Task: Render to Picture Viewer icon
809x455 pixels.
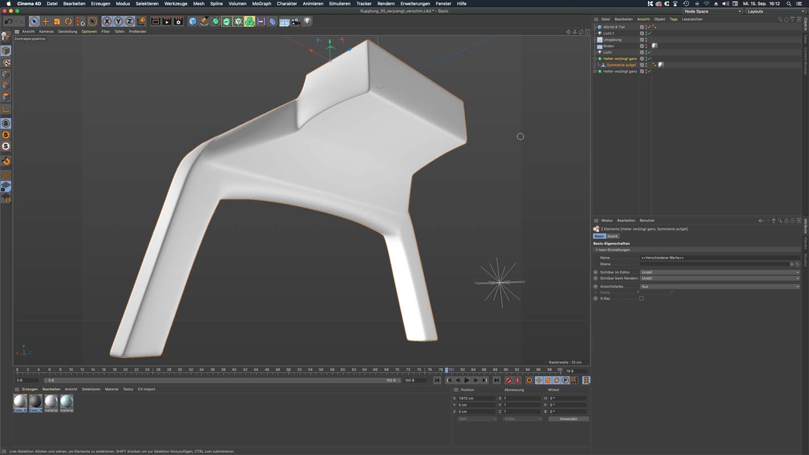Action: pos(167,21)
